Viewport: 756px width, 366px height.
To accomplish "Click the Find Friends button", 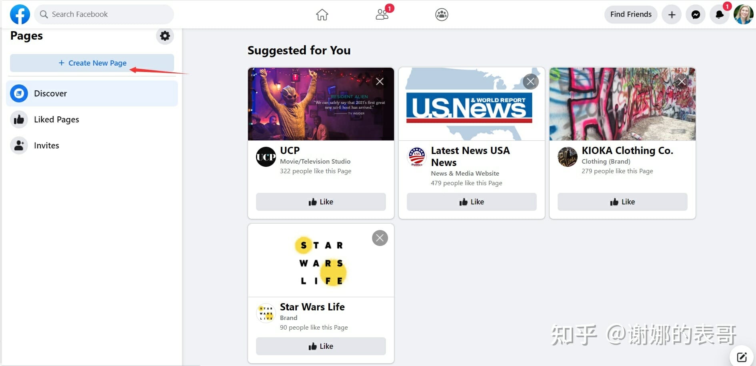I will click(x=631, y=14).
